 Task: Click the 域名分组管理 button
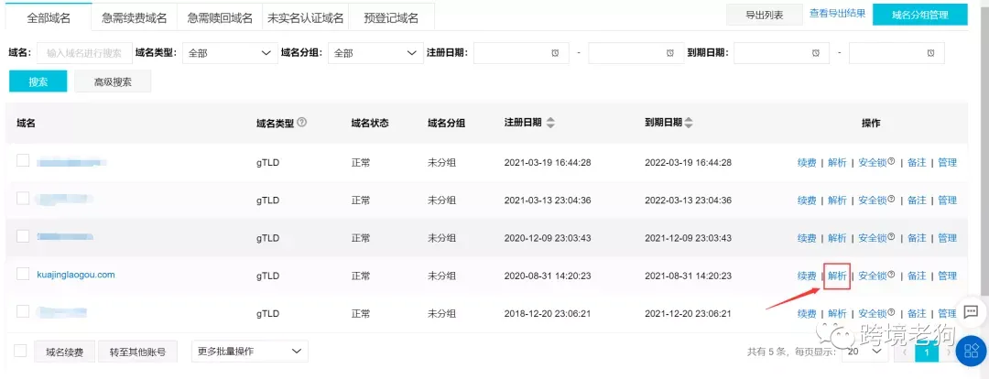(x=920, y=15)
